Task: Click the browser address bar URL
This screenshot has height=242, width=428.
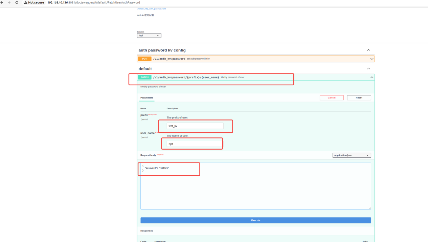Action: (x=93, y=2)
